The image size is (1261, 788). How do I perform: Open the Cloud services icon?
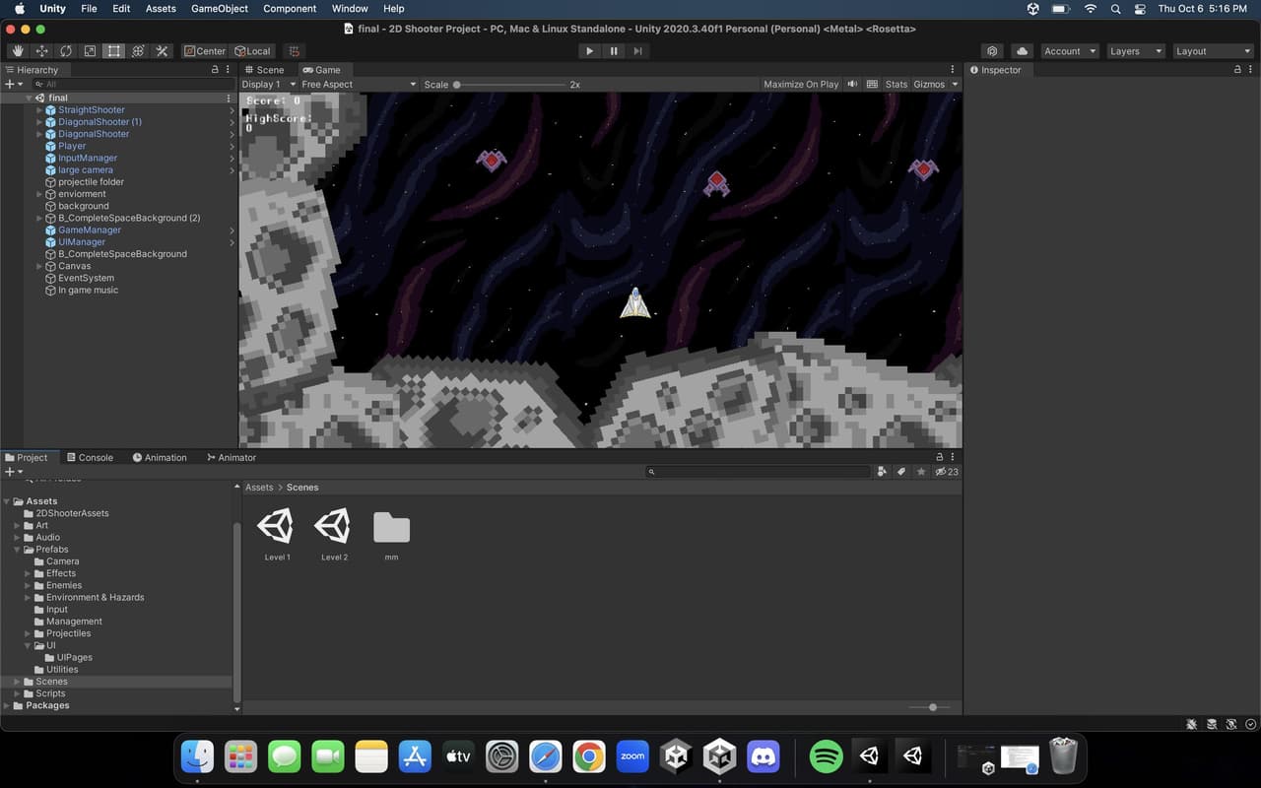pos(1022,51)
